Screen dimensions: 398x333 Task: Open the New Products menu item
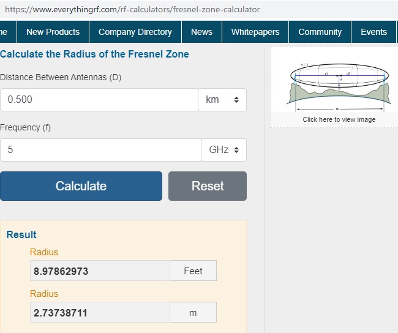[x=53, y=32]
